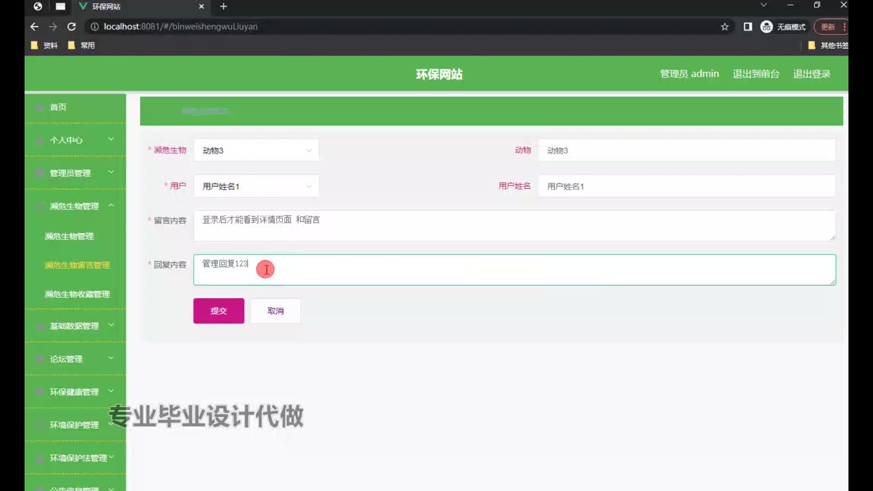The width and height of the screenshot is (873, 491).
Task: Expand the 论坛管理 sidebar menu
Action: [x=75, y=359]
